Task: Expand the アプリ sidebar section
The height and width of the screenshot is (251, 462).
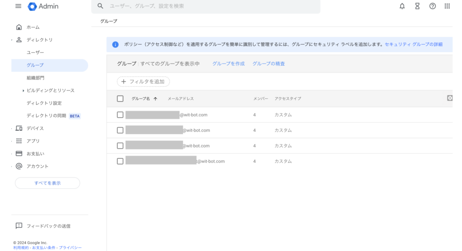Action: point(12,141)
